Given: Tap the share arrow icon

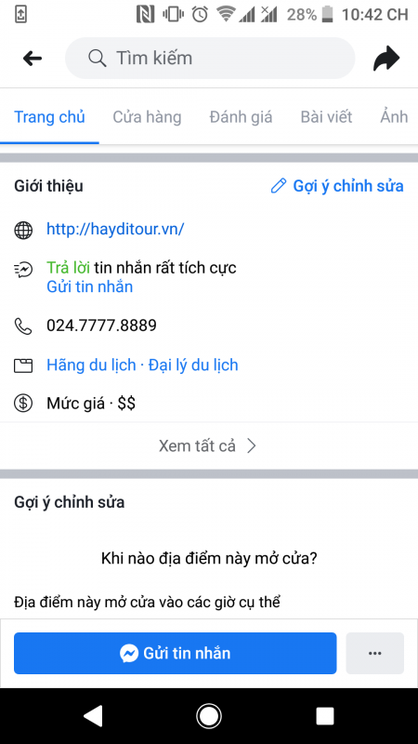Looking at the screenshot, I should tap(386, 59).
